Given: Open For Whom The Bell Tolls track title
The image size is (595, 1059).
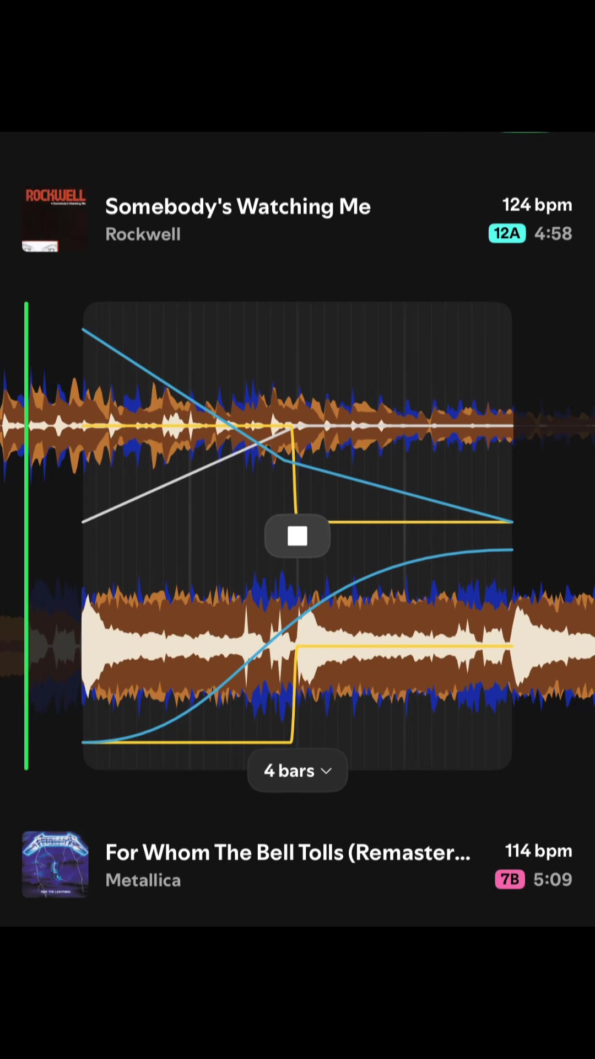Looking at the screenshot, I should tap(288, 852).
